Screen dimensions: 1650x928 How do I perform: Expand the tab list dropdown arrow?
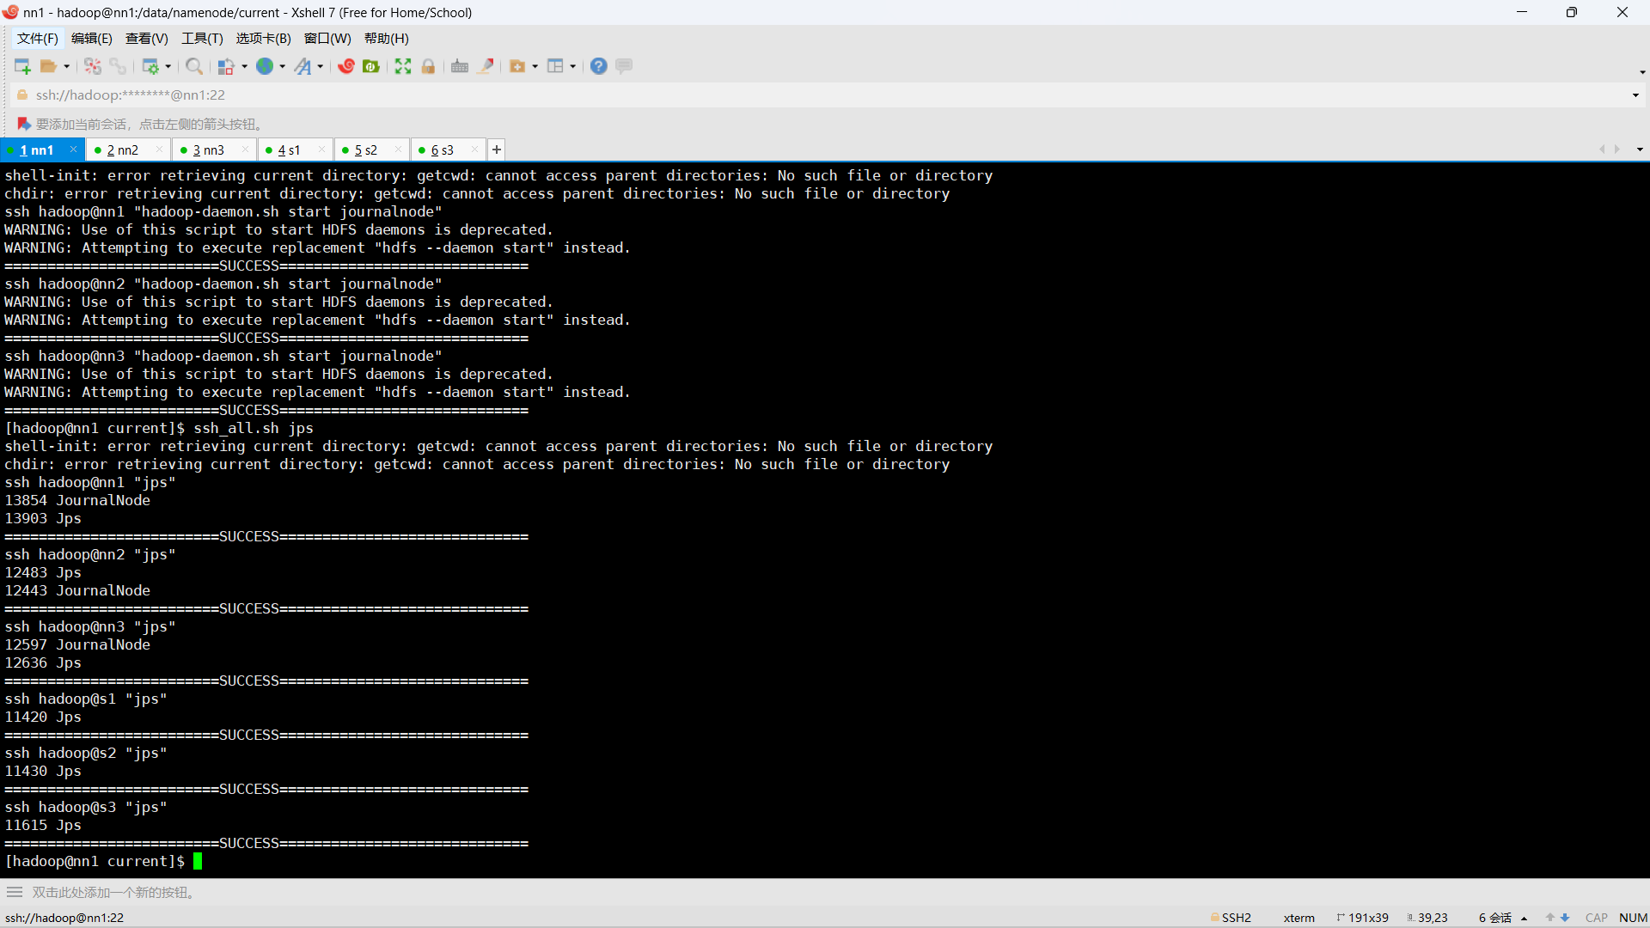click(x=1640, y=150)
